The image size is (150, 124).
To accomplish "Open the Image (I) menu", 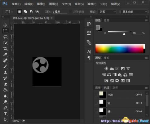I will pyautogui.click(x=41, y=4).
